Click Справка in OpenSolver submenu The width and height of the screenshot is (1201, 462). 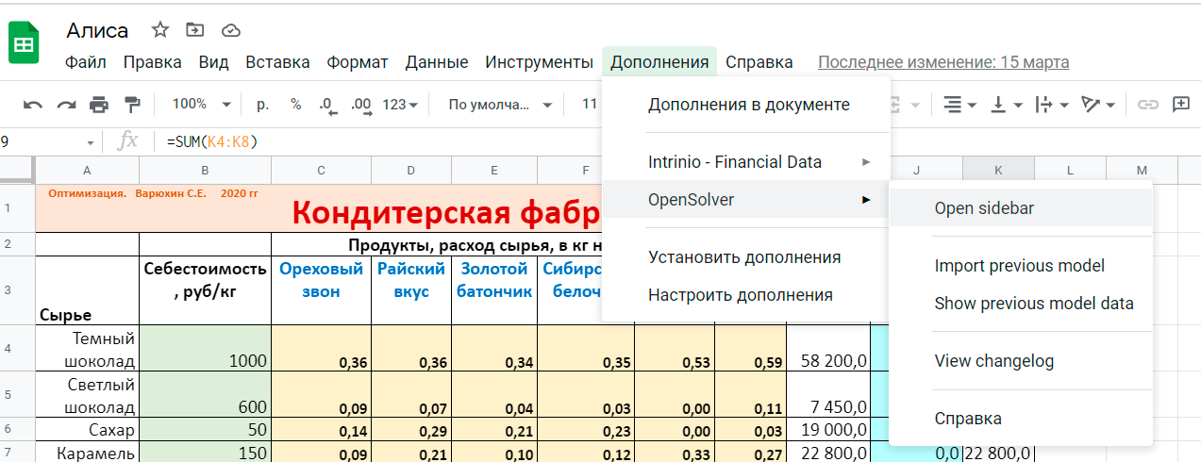pyautogui.click(x=1021, y=419)
